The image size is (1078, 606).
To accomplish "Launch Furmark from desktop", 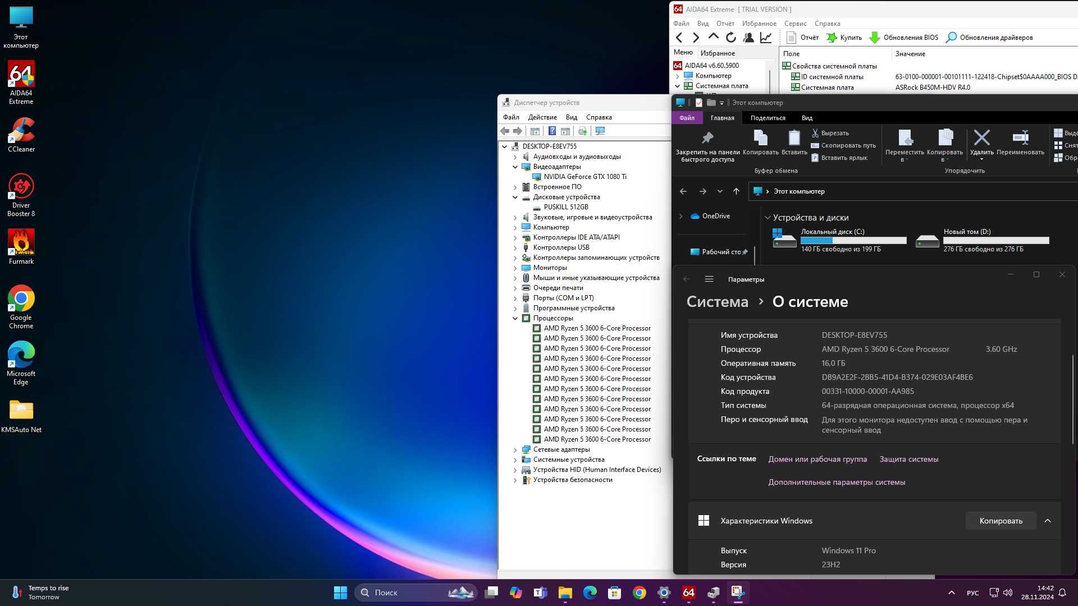I will click(21, 247).
